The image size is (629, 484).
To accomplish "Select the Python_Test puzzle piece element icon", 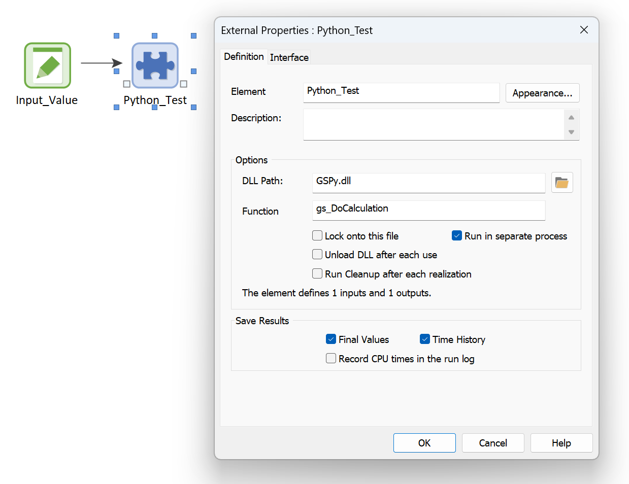I will pos(155,65).
